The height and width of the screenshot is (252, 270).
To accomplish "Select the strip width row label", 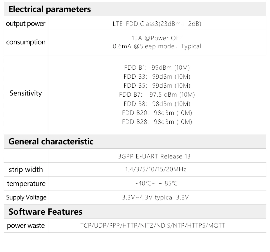I will [x=26, y=170].
